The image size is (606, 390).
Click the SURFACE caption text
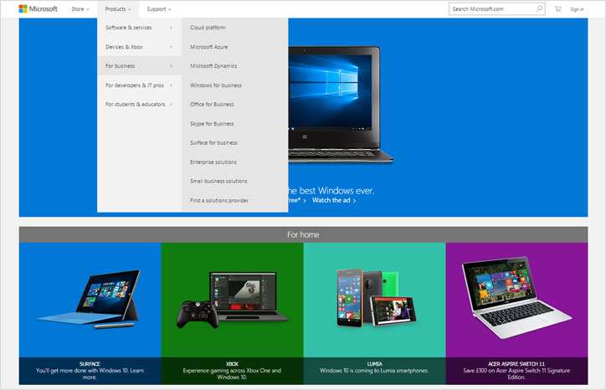pyautogui.click(x=90, y=364)
